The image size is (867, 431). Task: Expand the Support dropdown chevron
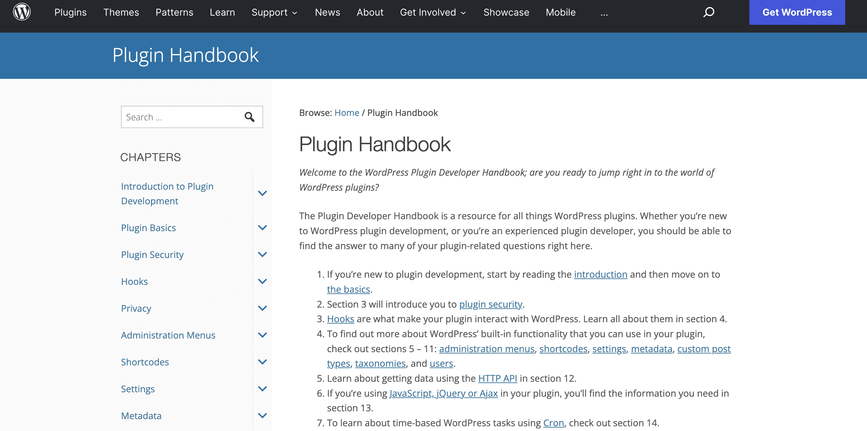295,13
